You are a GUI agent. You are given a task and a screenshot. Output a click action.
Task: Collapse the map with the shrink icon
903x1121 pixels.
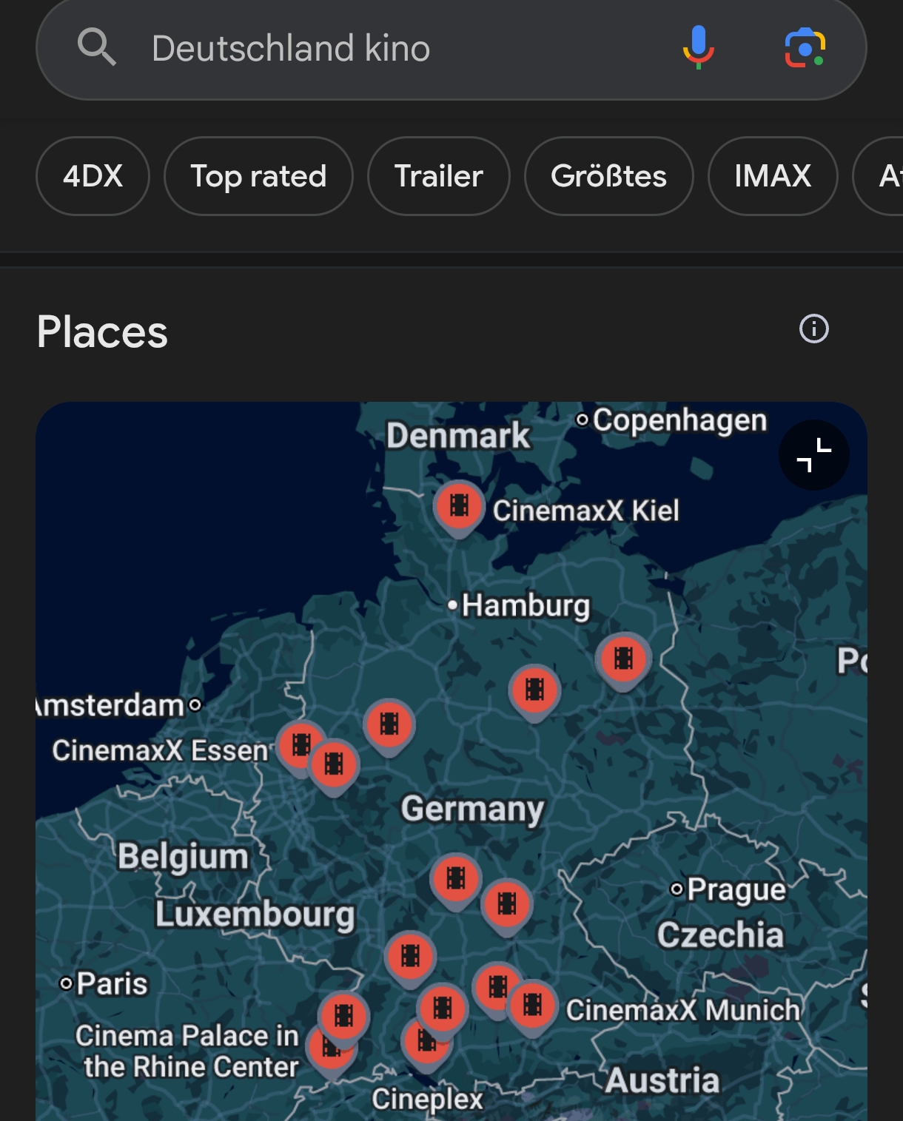click(x=813, y=455)
